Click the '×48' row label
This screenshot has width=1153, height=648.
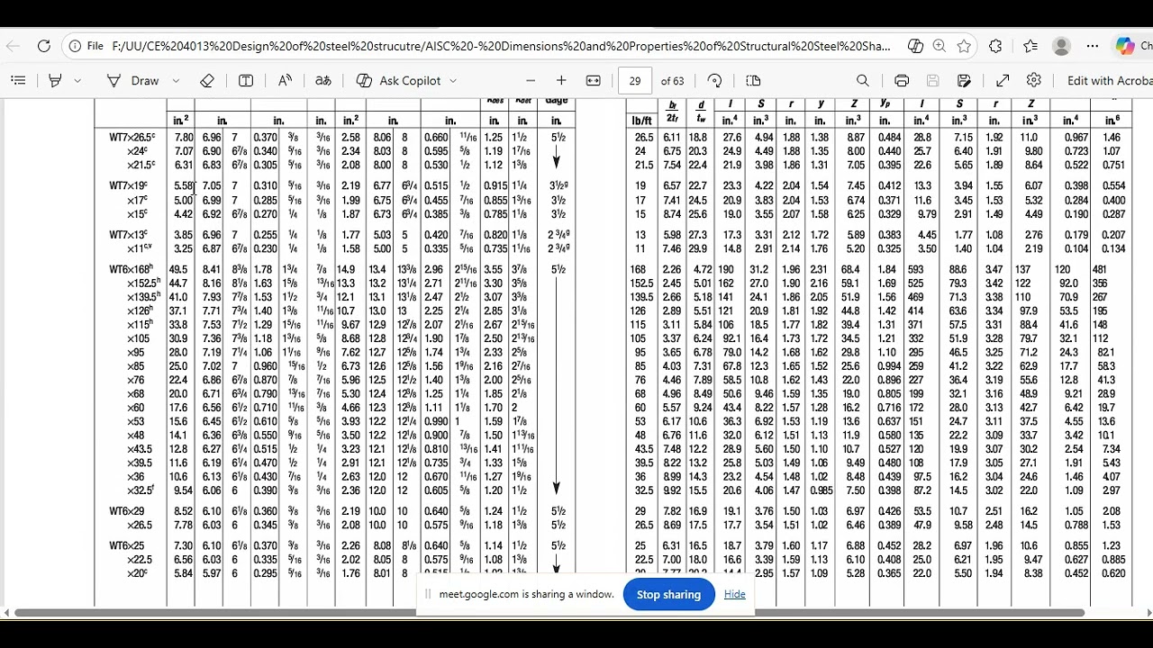click(x=136, y=435)
